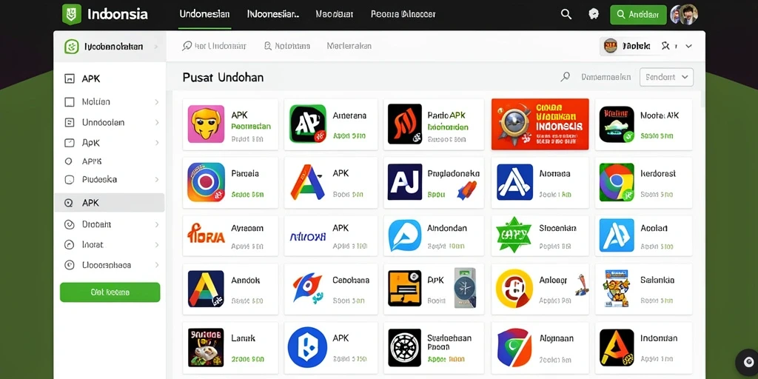758x379 pixels.
Task: Open the Amerana green AP app icon
Action: (307, 124)
